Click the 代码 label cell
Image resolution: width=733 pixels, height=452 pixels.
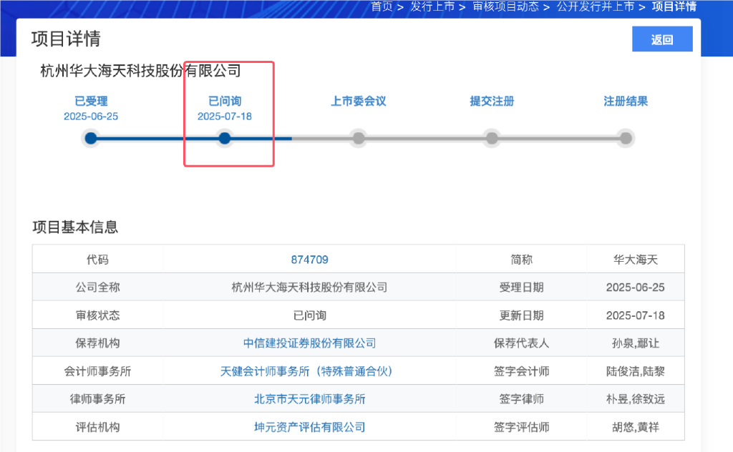pyautogui.click(x=97, y=260)
